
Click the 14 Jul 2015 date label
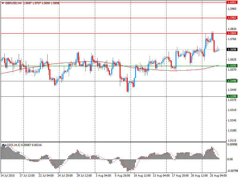click(8, 176)
